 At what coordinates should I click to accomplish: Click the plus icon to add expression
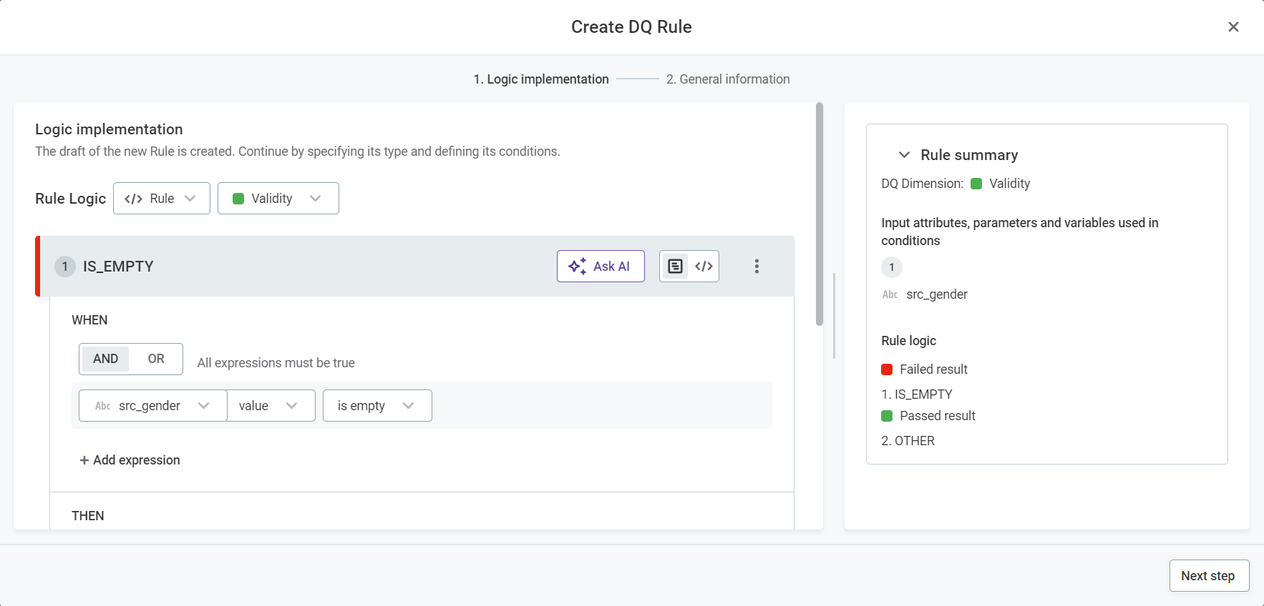click(x=84, y=460)
